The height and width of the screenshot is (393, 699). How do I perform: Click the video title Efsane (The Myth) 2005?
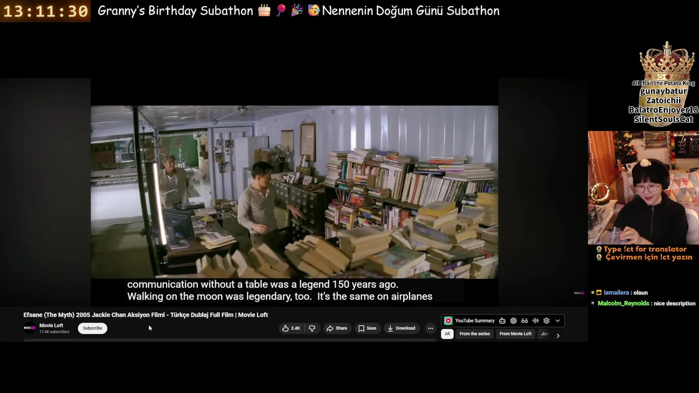[x=146, y=315]
